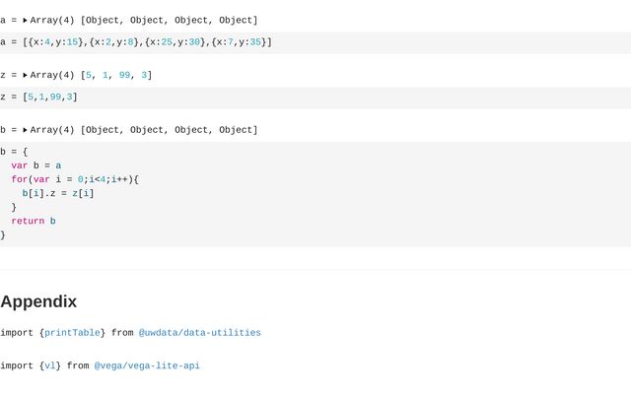
Task: Click the 'Array(4)' label in a's output
Action: 52,20
